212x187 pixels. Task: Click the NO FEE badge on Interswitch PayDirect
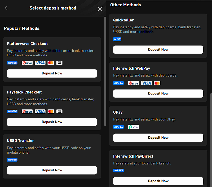118,171
